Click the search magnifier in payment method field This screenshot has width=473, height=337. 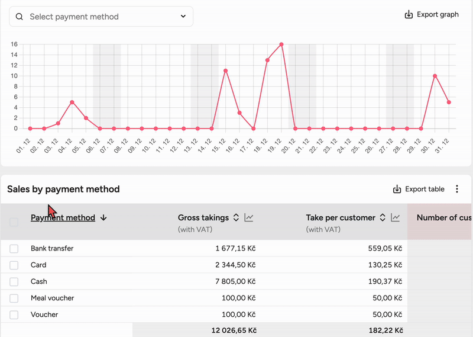(x=20, y=17)
